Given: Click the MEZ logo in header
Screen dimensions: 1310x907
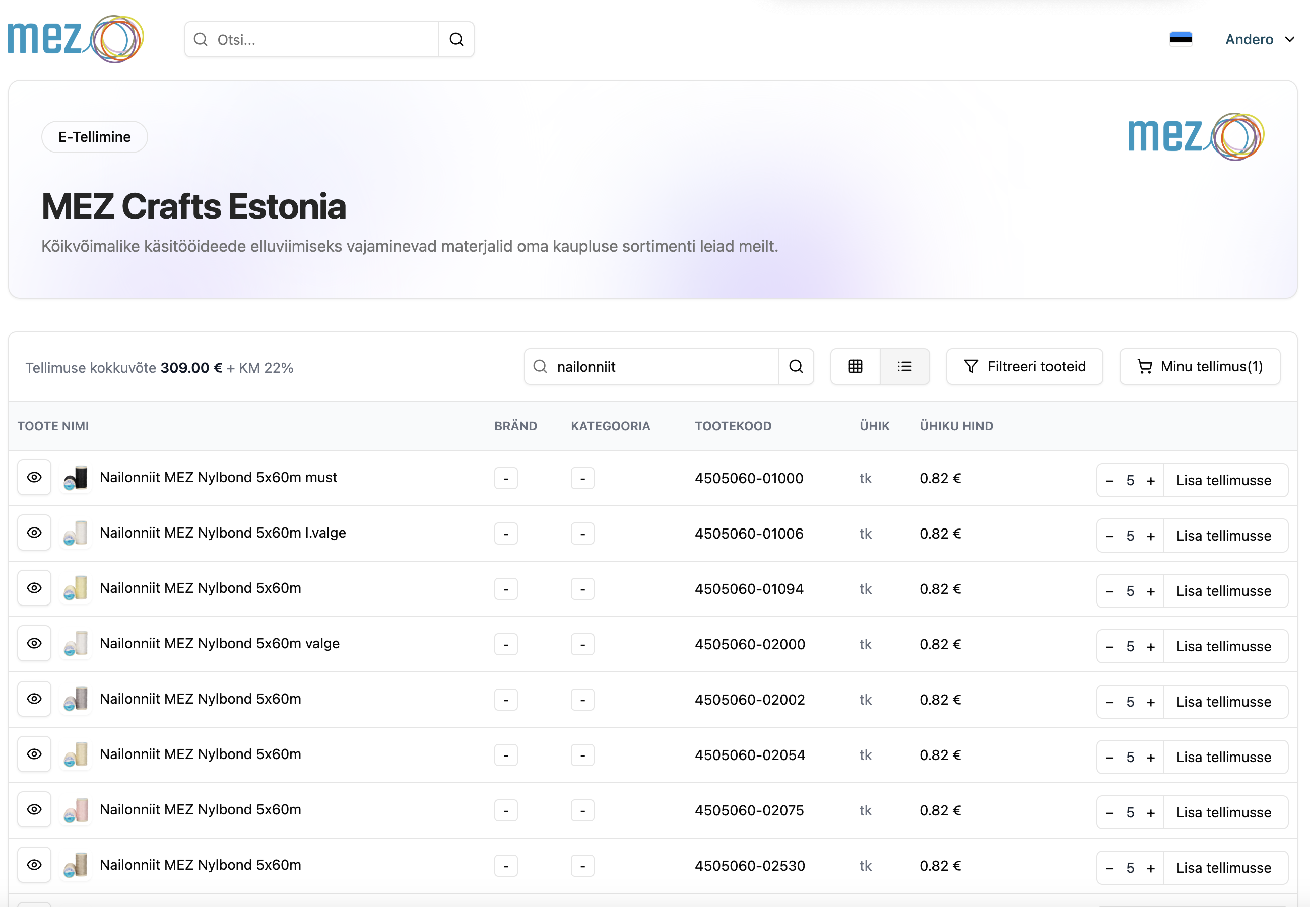Looking at the screenshot, I should coord(75,39).
